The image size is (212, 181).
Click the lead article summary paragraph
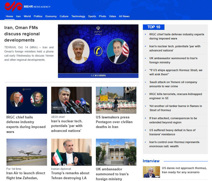coord(29,54)
